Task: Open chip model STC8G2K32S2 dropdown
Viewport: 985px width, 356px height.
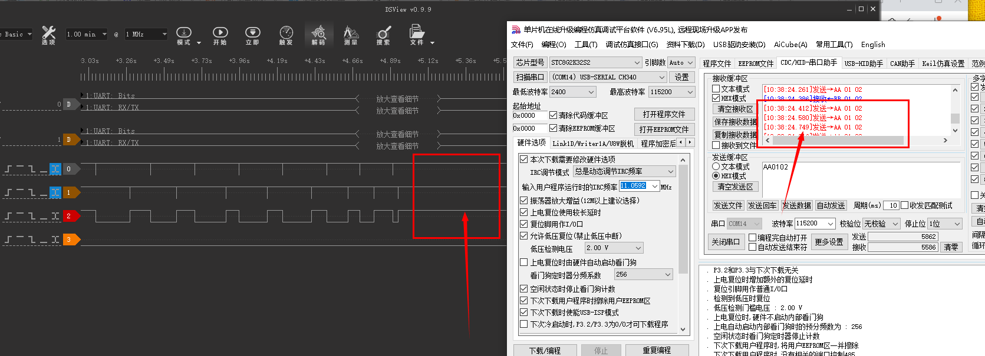Action: click(595, 62)
